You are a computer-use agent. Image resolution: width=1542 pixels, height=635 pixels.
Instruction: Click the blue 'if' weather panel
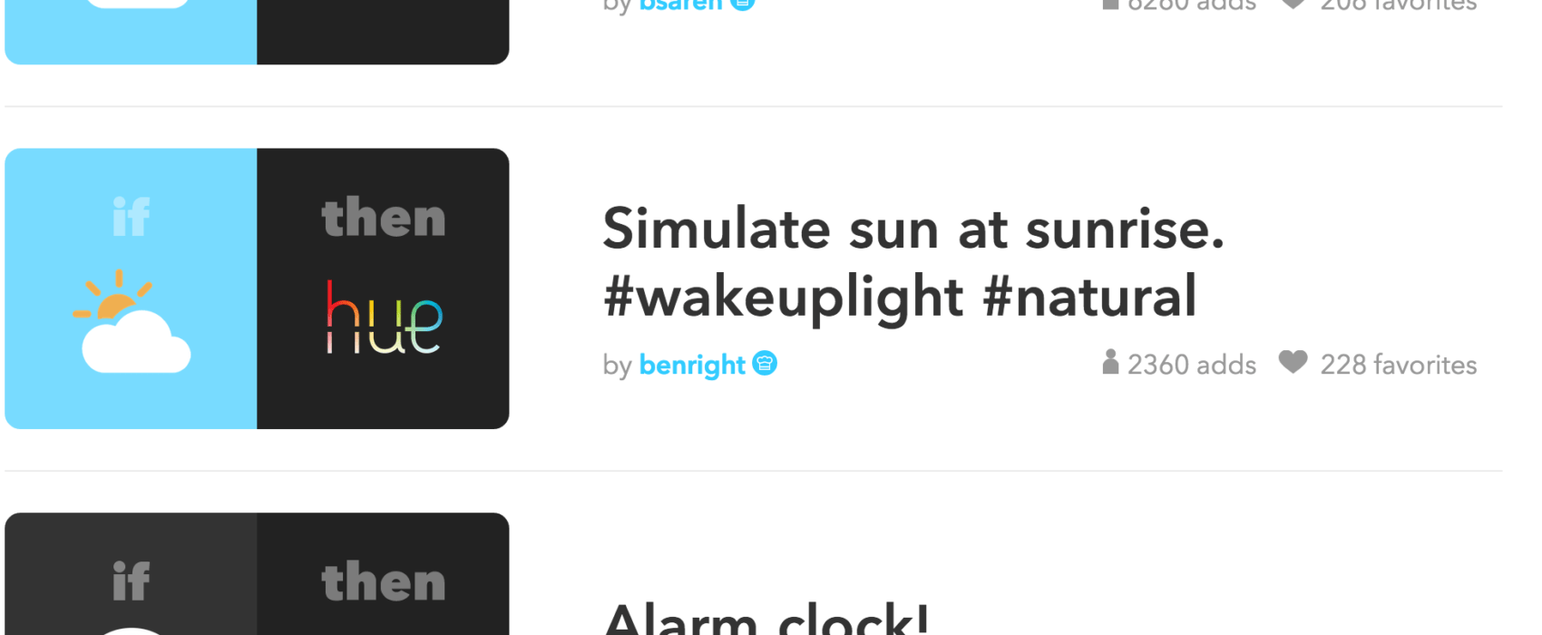(x=131, y=288)
